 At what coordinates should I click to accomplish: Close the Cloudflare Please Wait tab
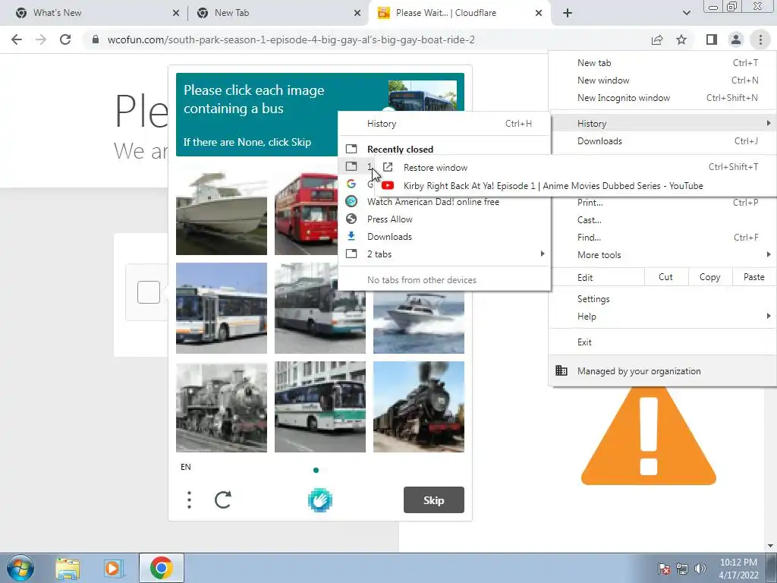pyautogui.click(x=539, y=13)
